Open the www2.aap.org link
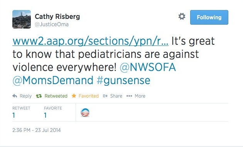The image size is (243, 147). [x=90, y=41]
